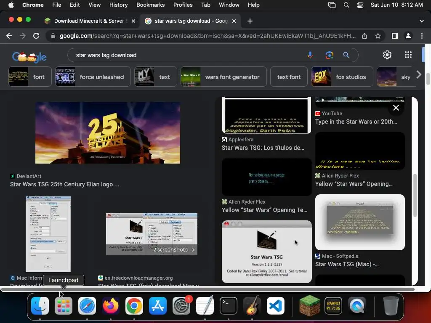Open the Google apps grid

(408, 55)
